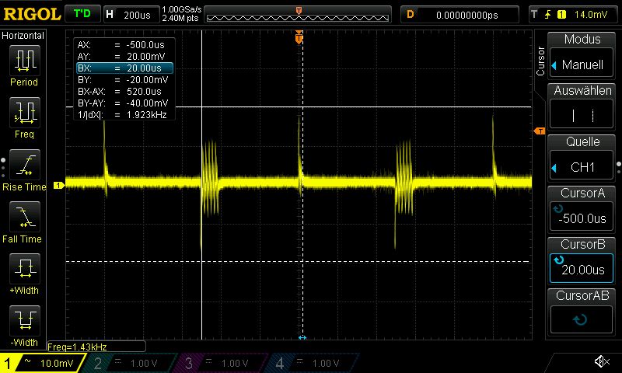Click the waveform memory position bar
The image size is (622, 373).
pyautogui.click(x=299, y=15)
